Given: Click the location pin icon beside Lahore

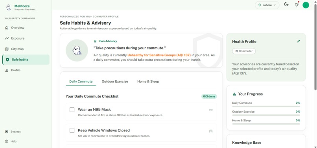Looking at the screenshot, I should tap(260, 5).
